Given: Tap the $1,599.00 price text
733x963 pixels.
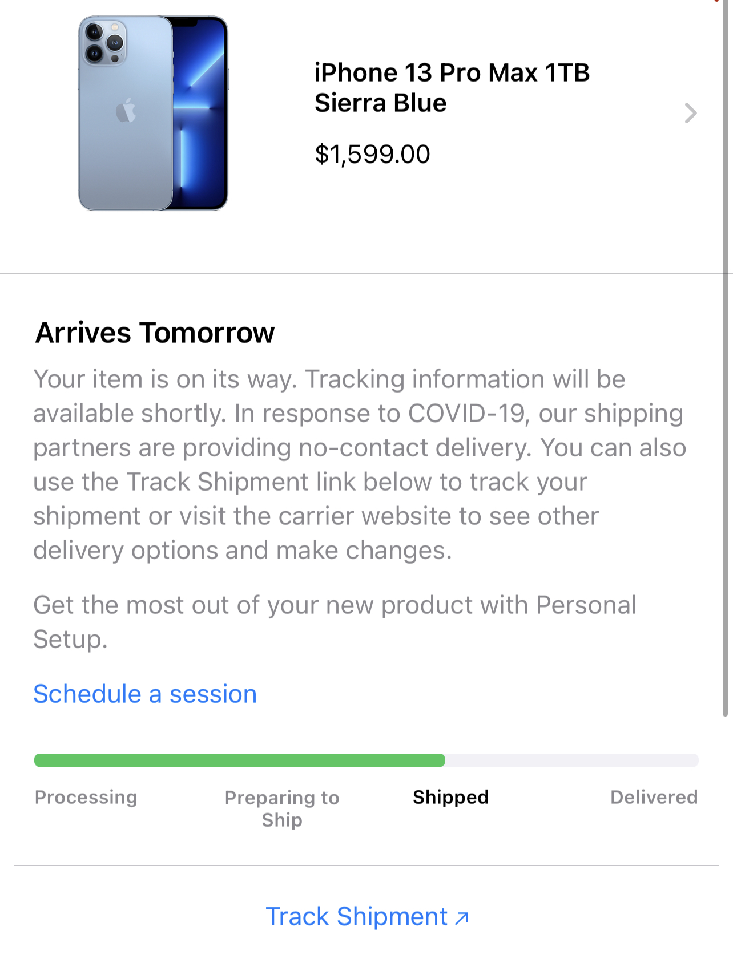Looking at the screenshot, I should [x=372, y=154].
